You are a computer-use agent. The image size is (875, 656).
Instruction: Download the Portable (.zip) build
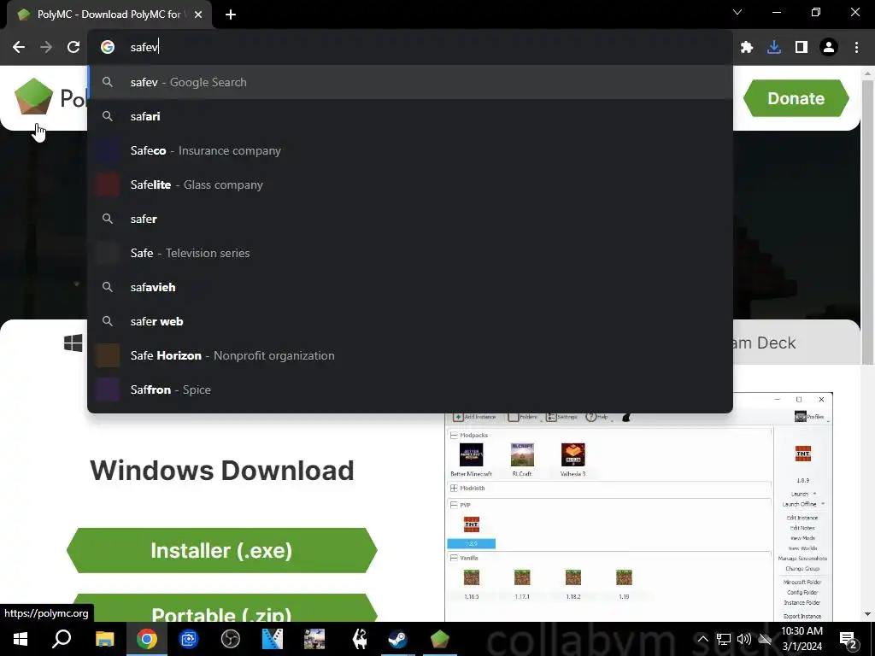coord(221,609)
